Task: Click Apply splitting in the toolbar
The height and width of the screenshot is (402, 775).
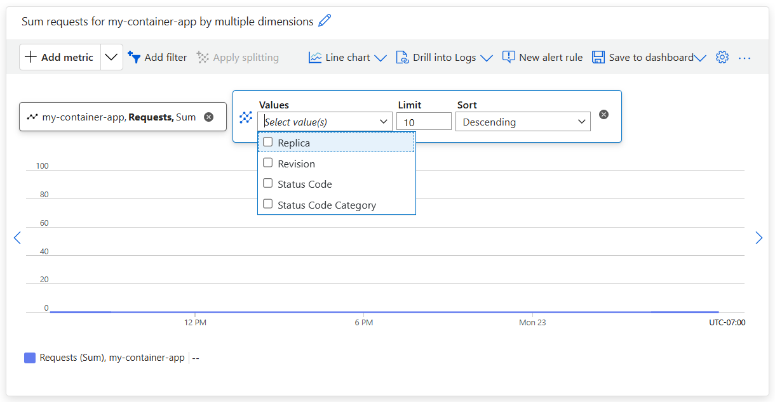Action: [238, 57]
